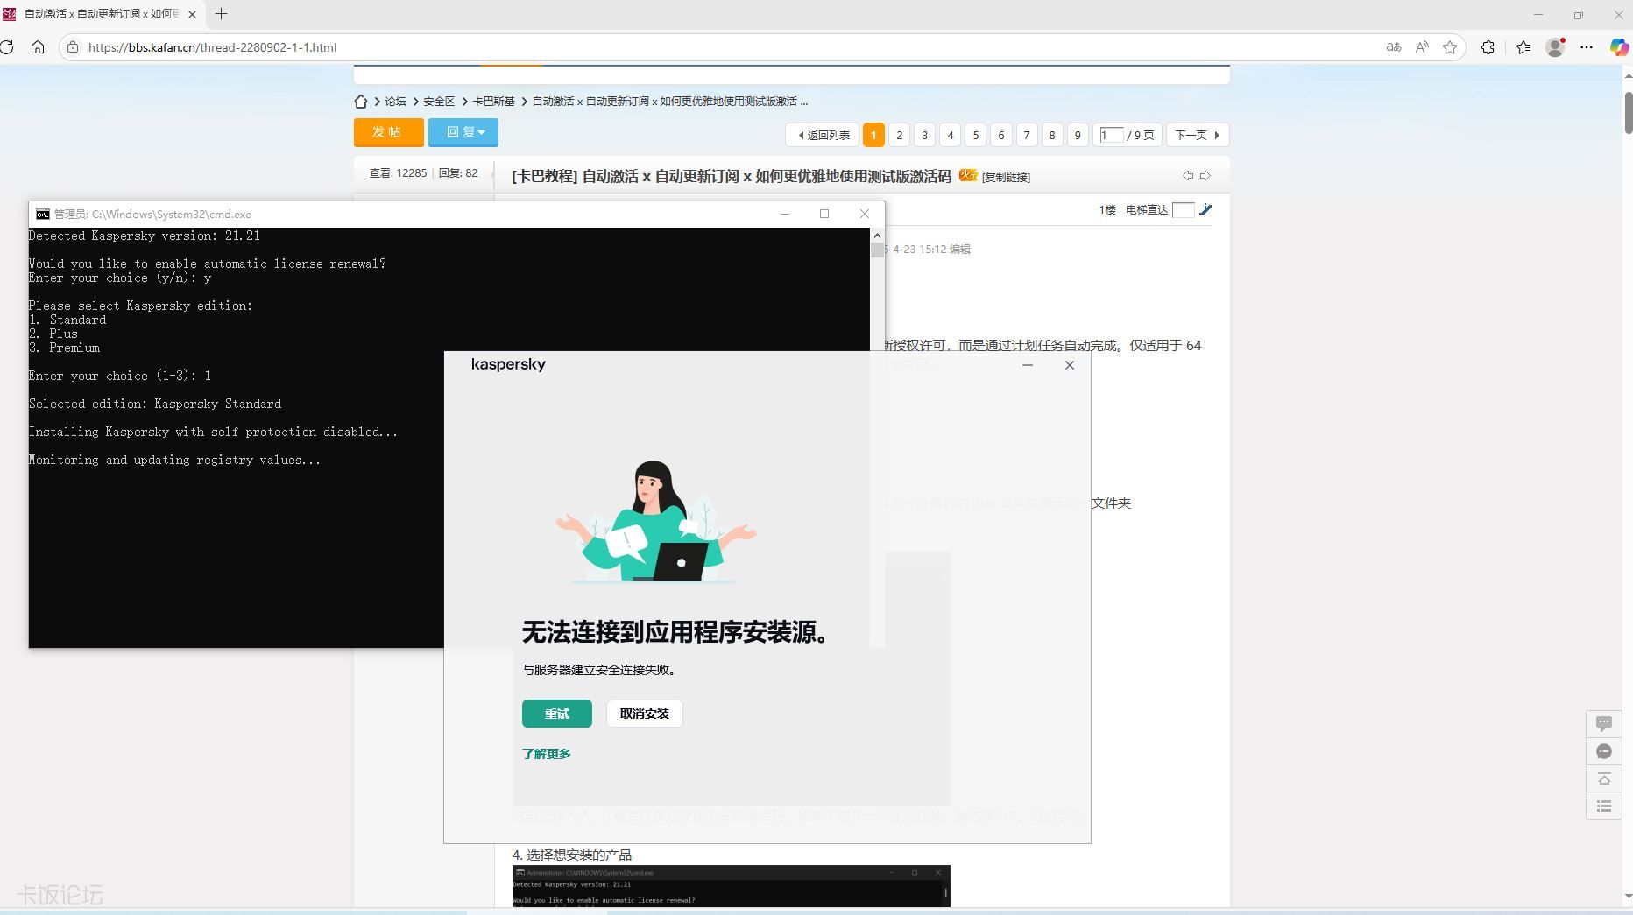Click the previous thread arrow icon

click(x=1188, y=175)
